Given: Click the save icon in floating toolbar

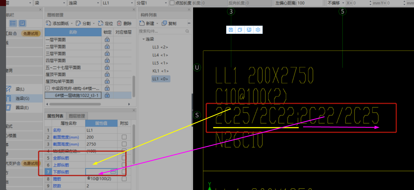Looking at the screenshot, I should click(231, 30).
